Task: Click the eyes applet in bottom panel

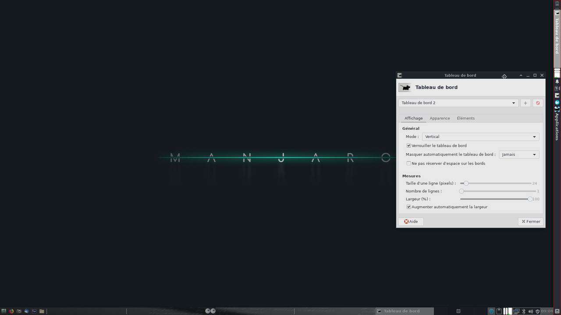Action: pos(210,311)
